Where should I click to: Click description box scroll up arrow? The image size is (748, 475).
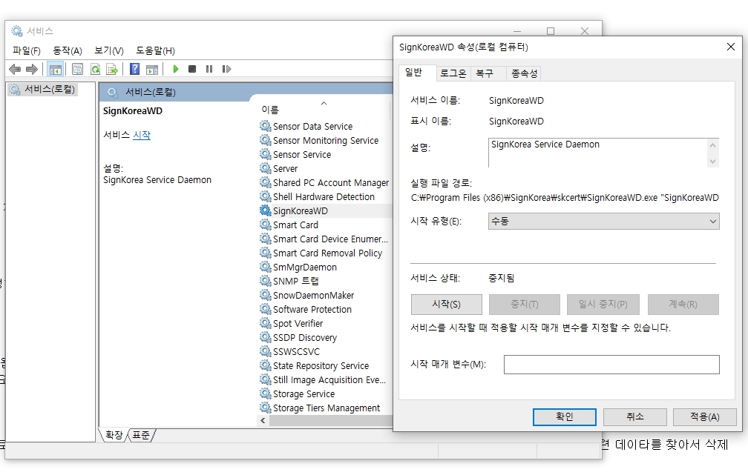pos(712,145)
